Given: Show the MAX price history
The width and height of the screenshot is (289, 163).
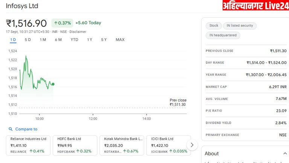Looking at the screenshot, I should (120, 40).
